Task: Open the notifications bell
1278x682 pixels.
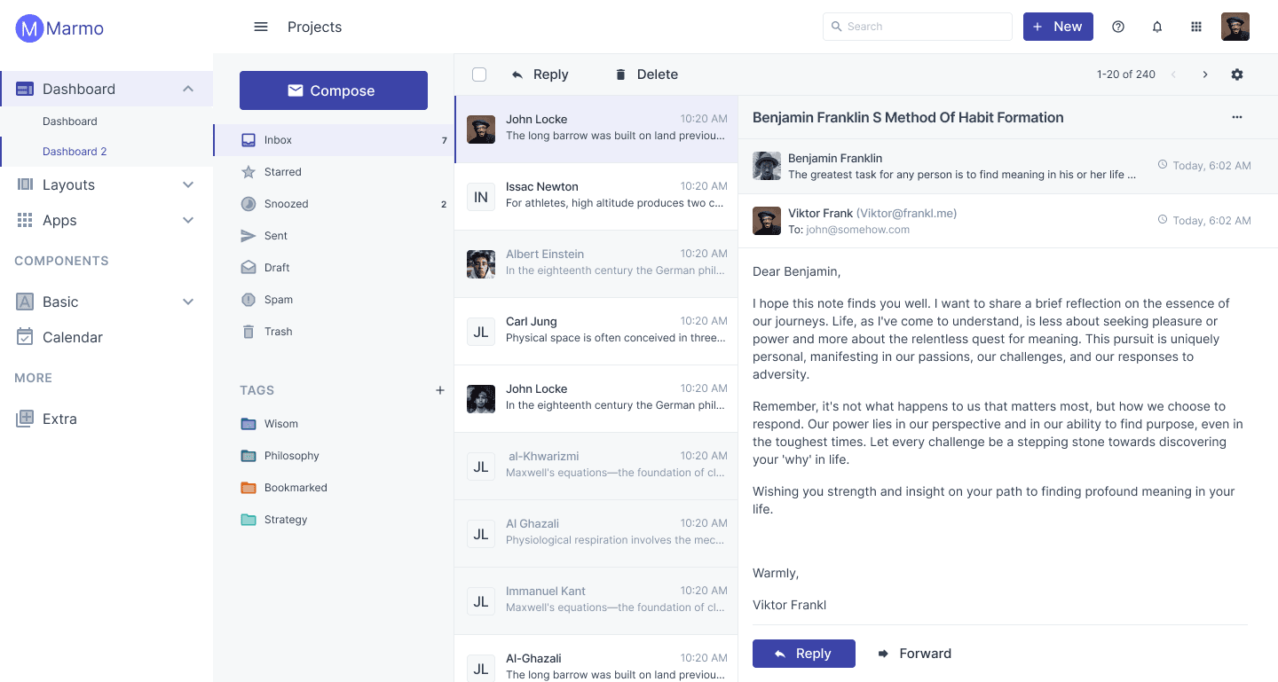Action: [x=1157, y=27]
